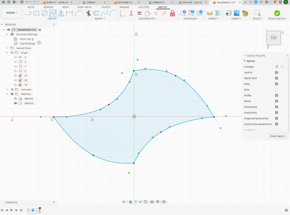Show the XY plane via eye icon
The image size is (290, 215).
pyautogui.click(x=15, y=76)
